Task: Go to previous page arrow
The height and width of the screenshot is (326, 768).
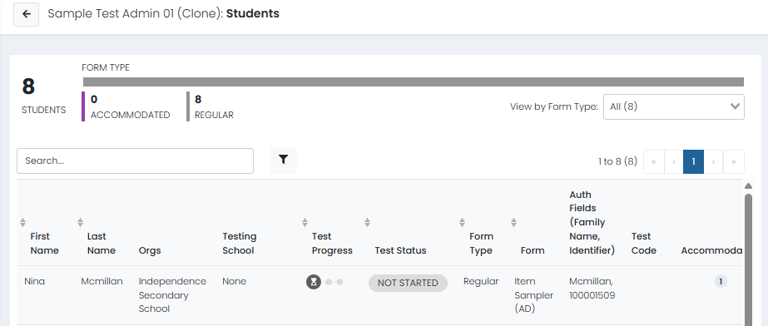Action: coord(674,161)
